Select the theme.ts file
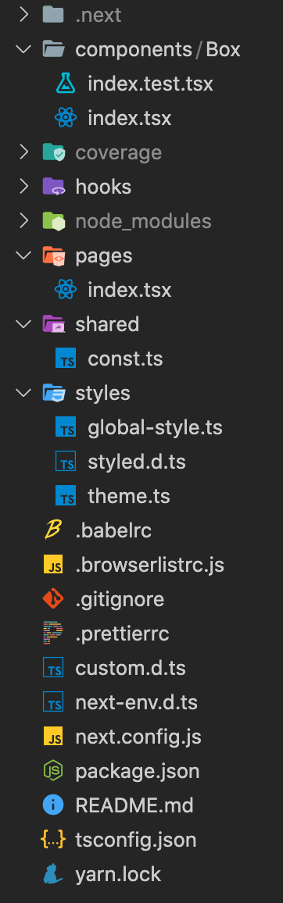283x903 pixels. (128, 497)
